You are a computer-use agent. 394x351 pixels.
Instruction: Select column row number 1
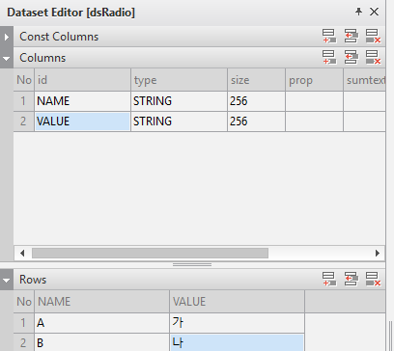click(x=23, y=101)
